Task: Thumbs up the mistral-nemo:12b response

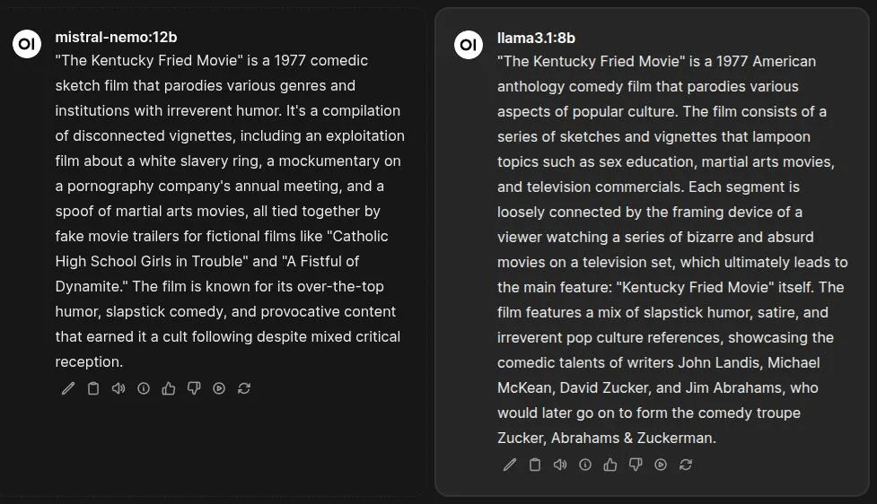Action: coord(169,388)
